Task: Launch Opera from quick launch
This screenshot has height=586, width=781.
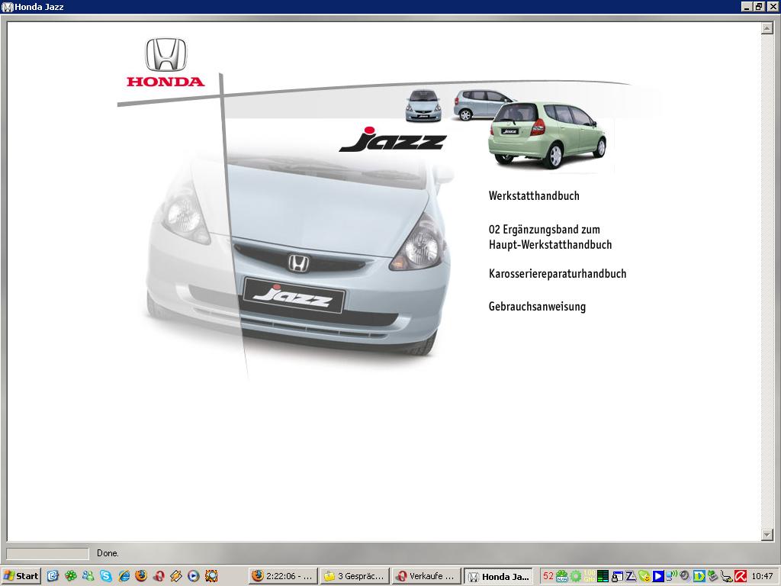Action: (159, 576)
